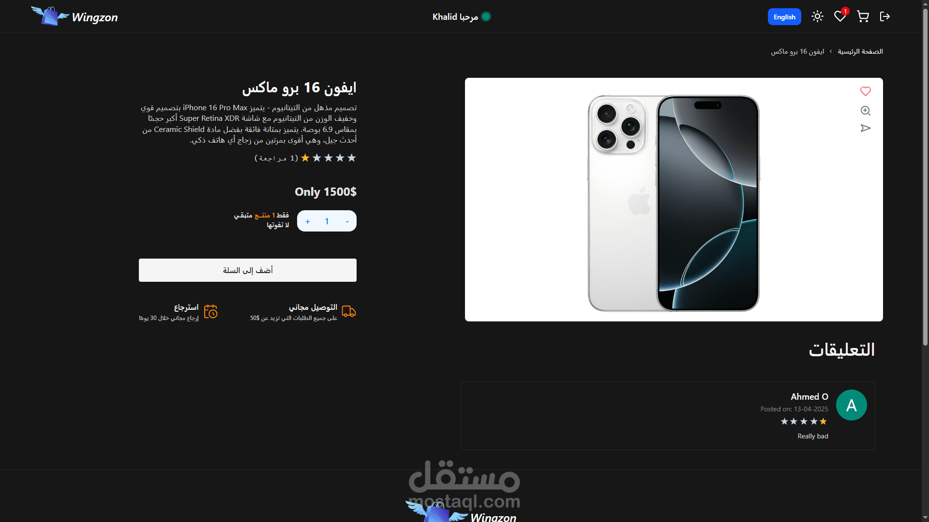Open the shopping cart icon
Viewport: 929px width, 522px height.
[863, 16]
